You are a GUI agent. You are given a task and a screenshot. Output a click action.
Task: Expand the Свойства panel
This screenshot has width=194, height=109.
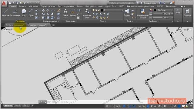[154, 21]
